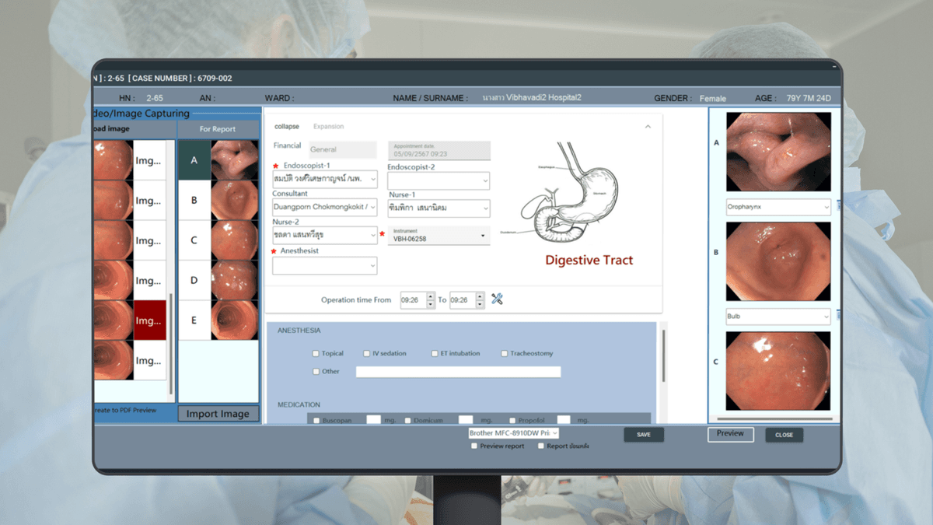The height and width of the screenshot is (525, 933).
Task: Click the Preview button
Action: pos(730,434)
